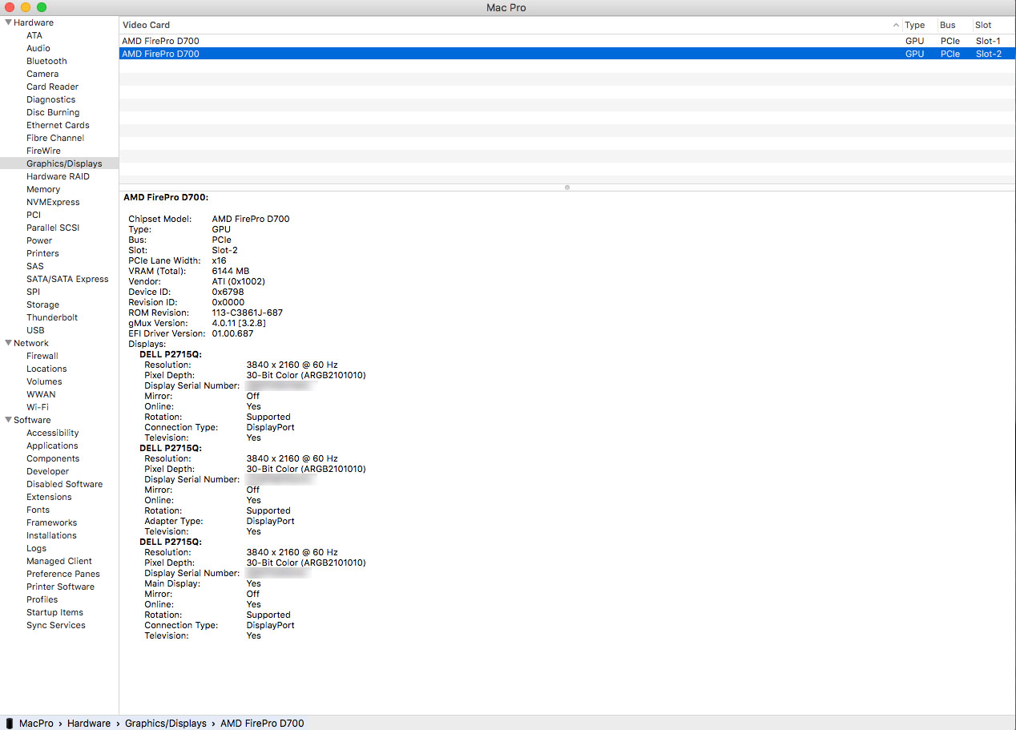Image resolution: width=1016 pixels, height=730 pixels.
Task: Select Developer under Software
Action: [x=48, y=471]
